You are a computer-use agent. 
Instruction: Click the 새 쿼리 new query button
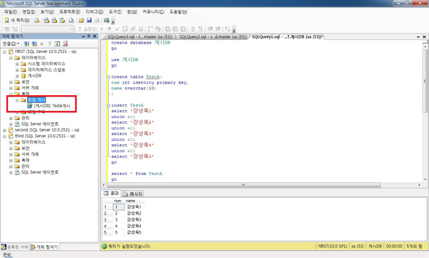tap(16, 20)
